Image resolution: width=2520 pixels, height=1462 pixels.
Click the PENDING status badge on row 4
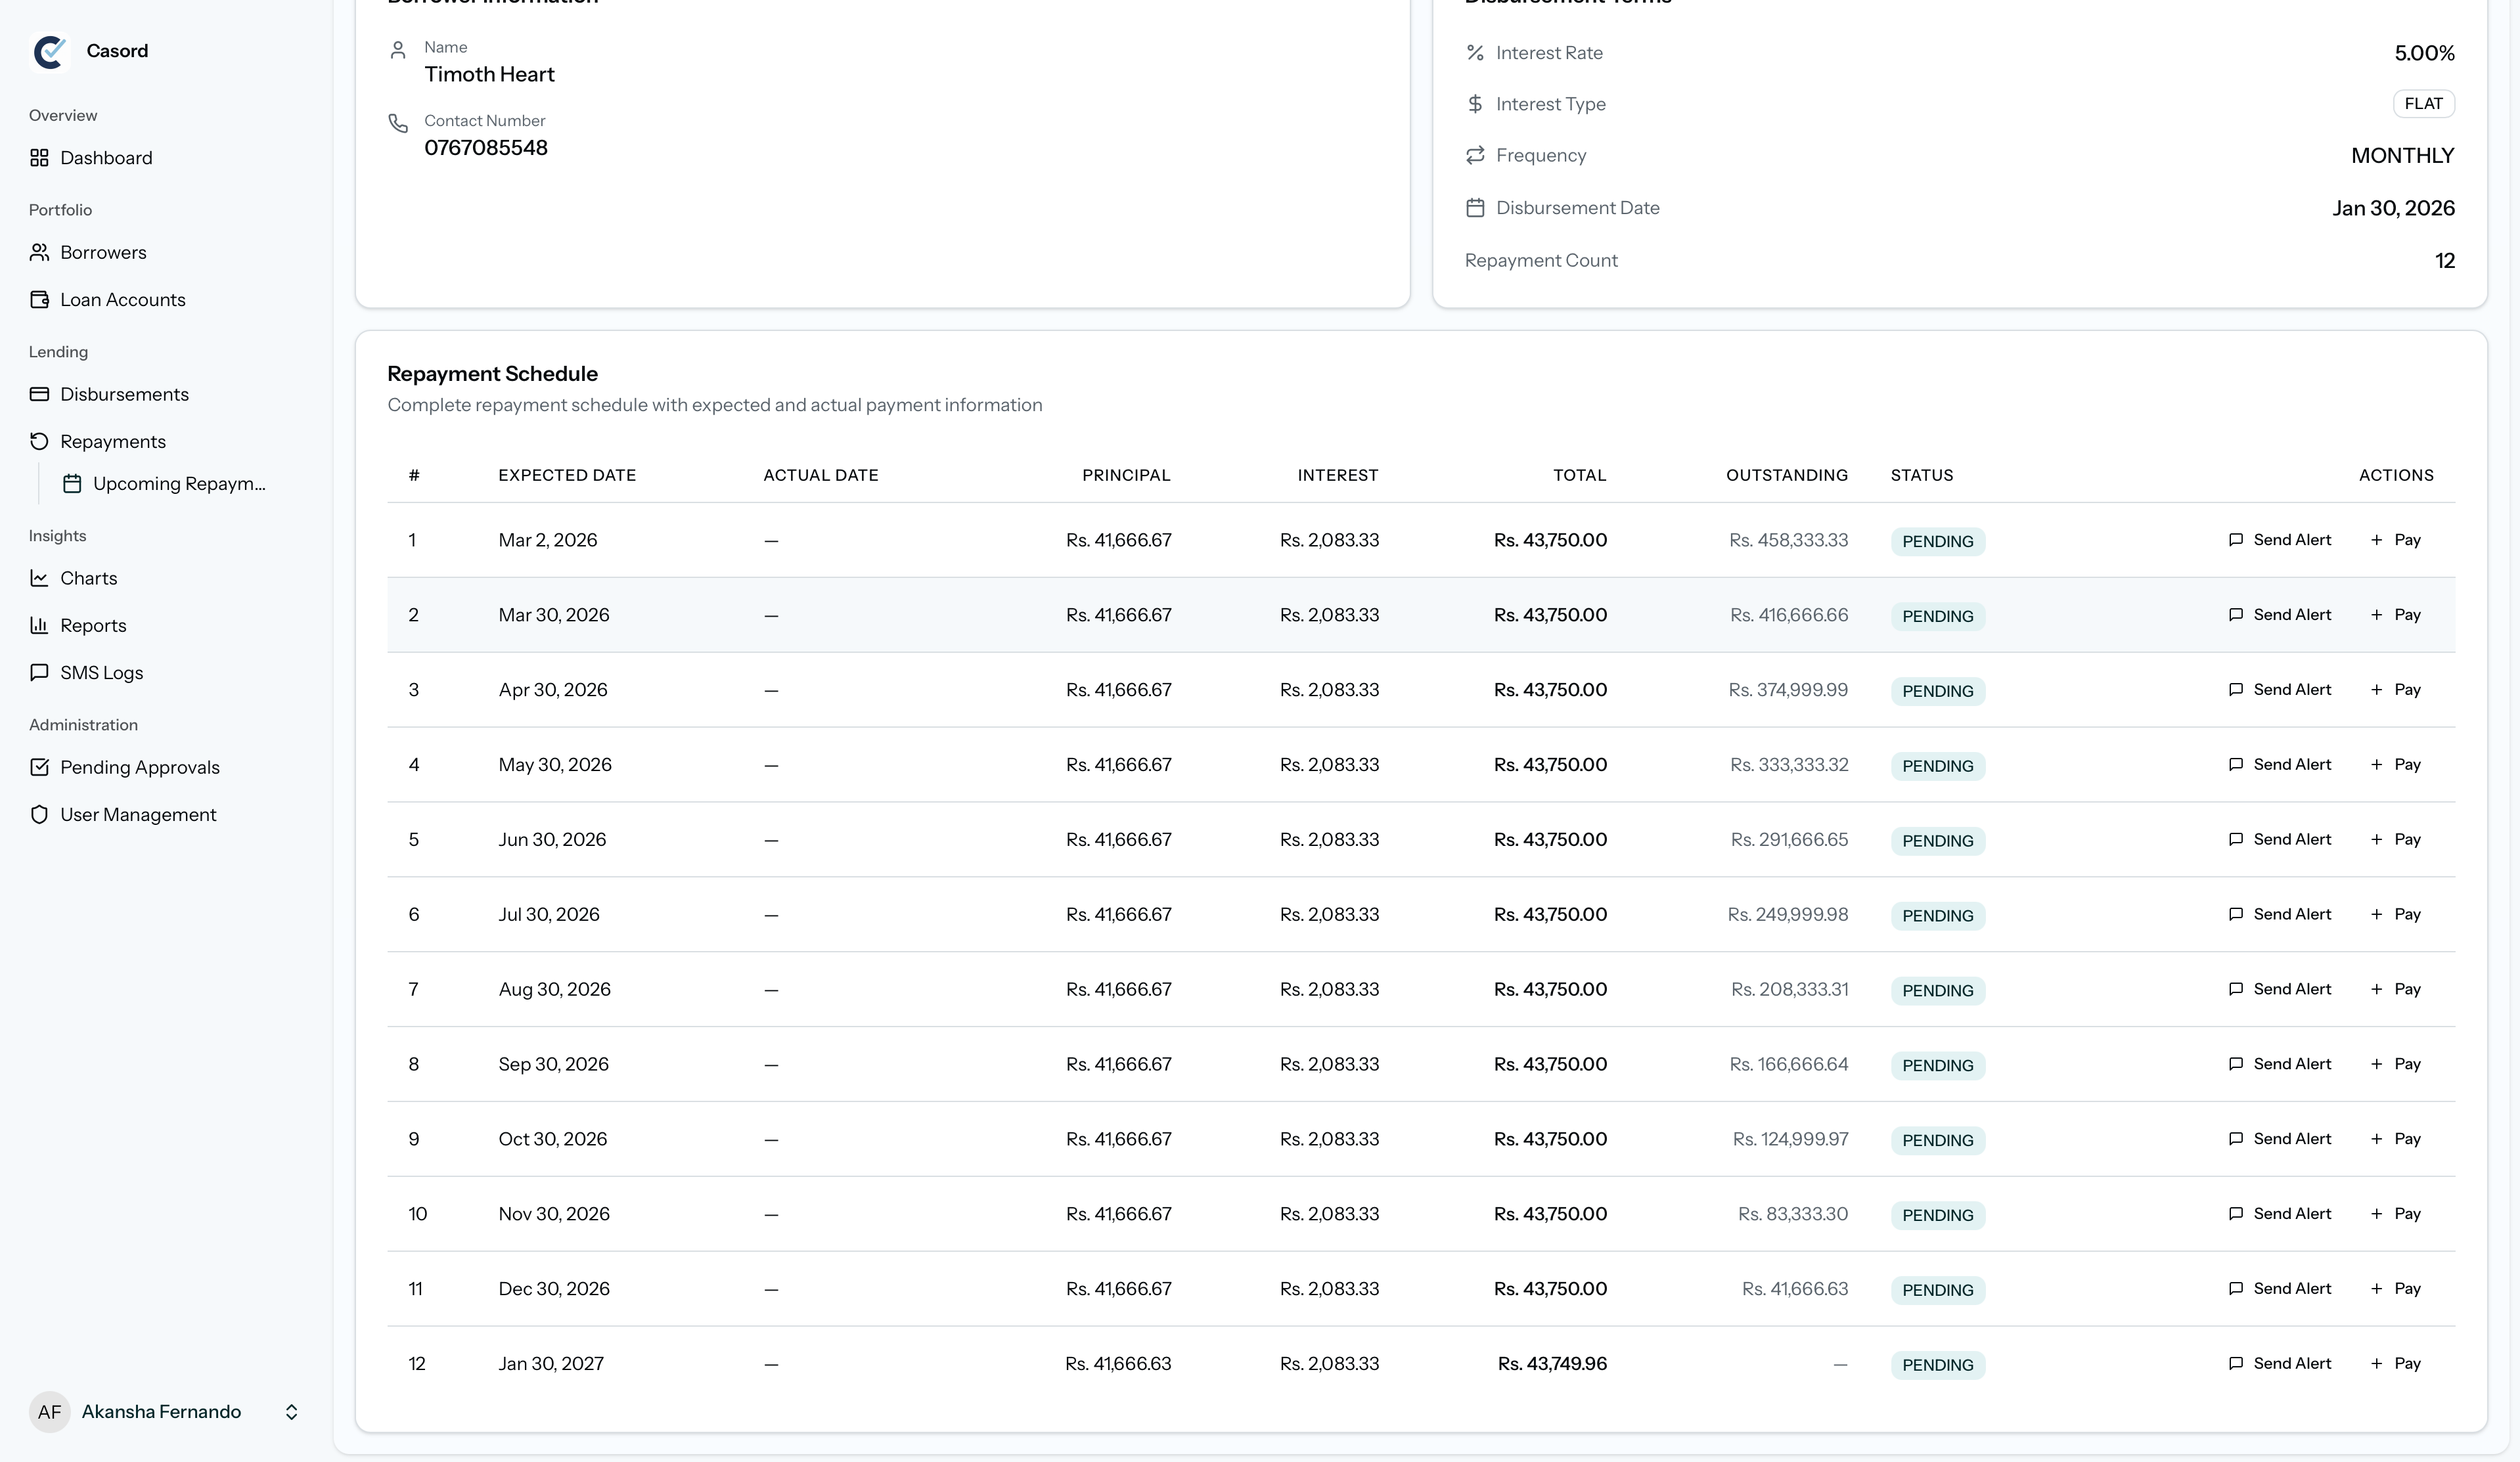tap(1937, 766)
